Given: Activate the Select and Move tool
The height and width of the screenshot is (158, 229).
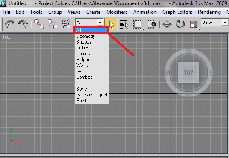Looking at the screenshot, I should (167, 24).
